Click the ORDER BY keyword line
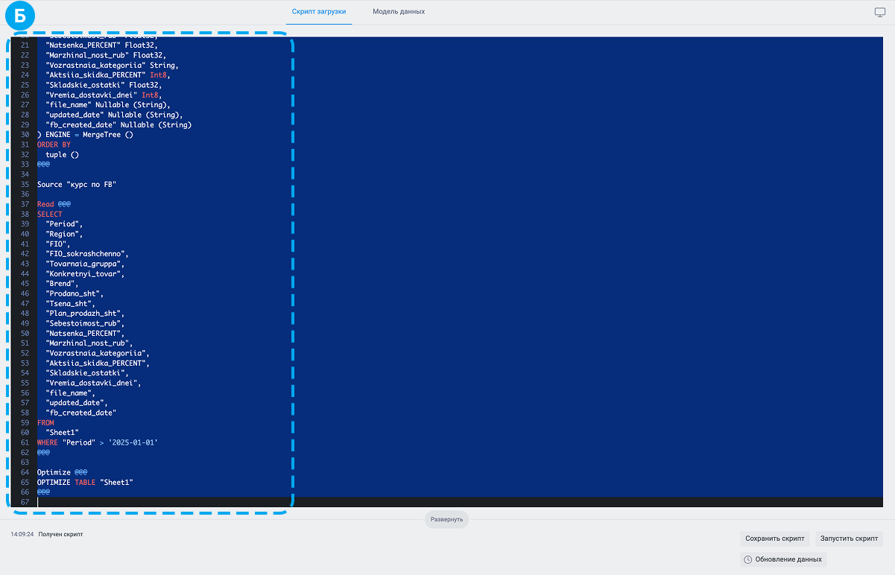The height and width of the screenshot is (575, 895). 54,144
